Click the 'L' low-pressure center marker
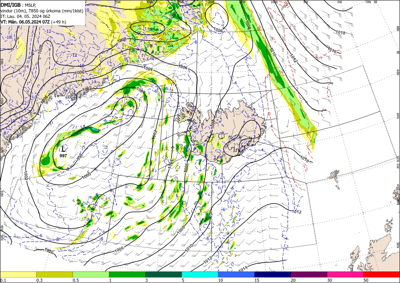 63,148
